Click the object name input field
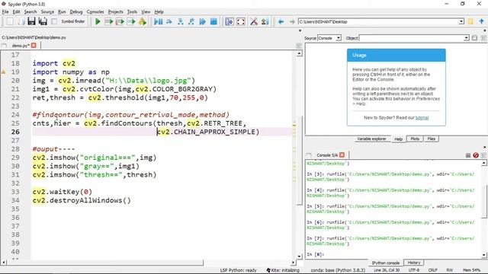The width and height of the screenshot is (488, 274). (411, 38)
